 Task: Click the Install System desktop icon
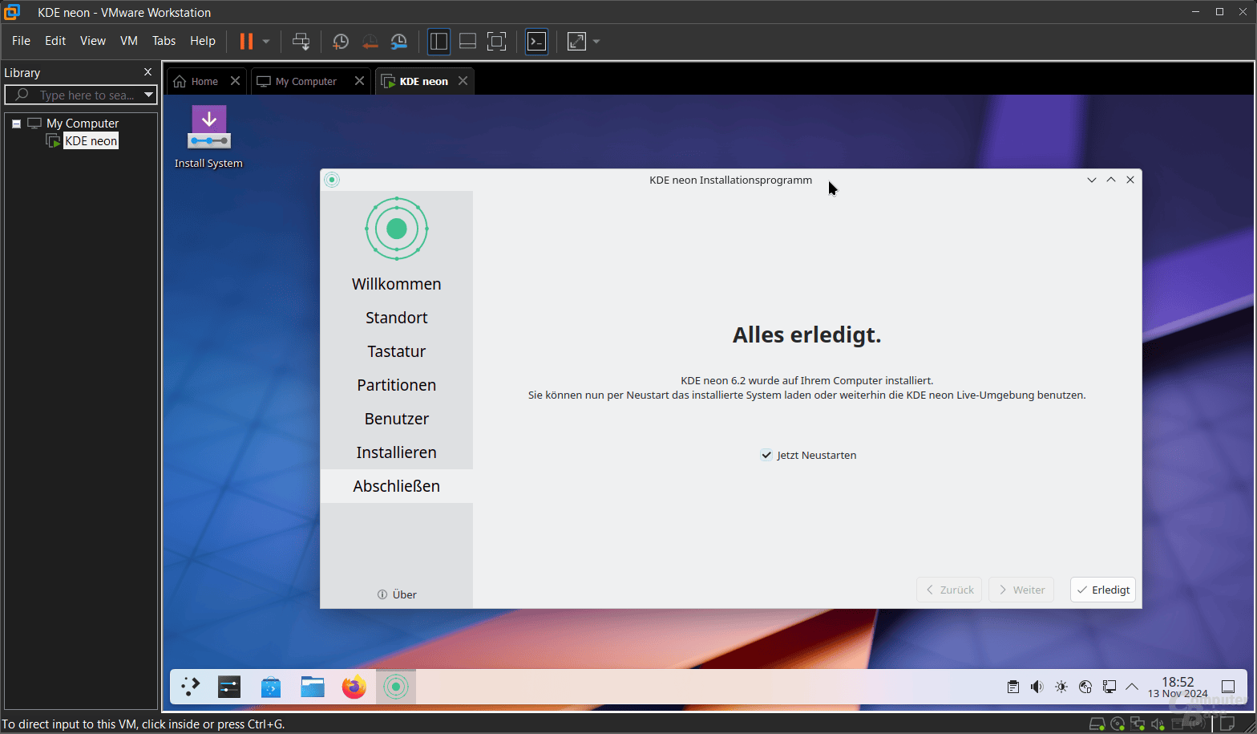click(x=208, y=136)
